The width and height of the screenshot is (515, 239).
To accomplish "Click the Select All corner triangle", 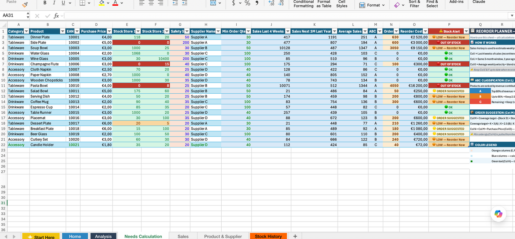I will (x=4, y=25).
